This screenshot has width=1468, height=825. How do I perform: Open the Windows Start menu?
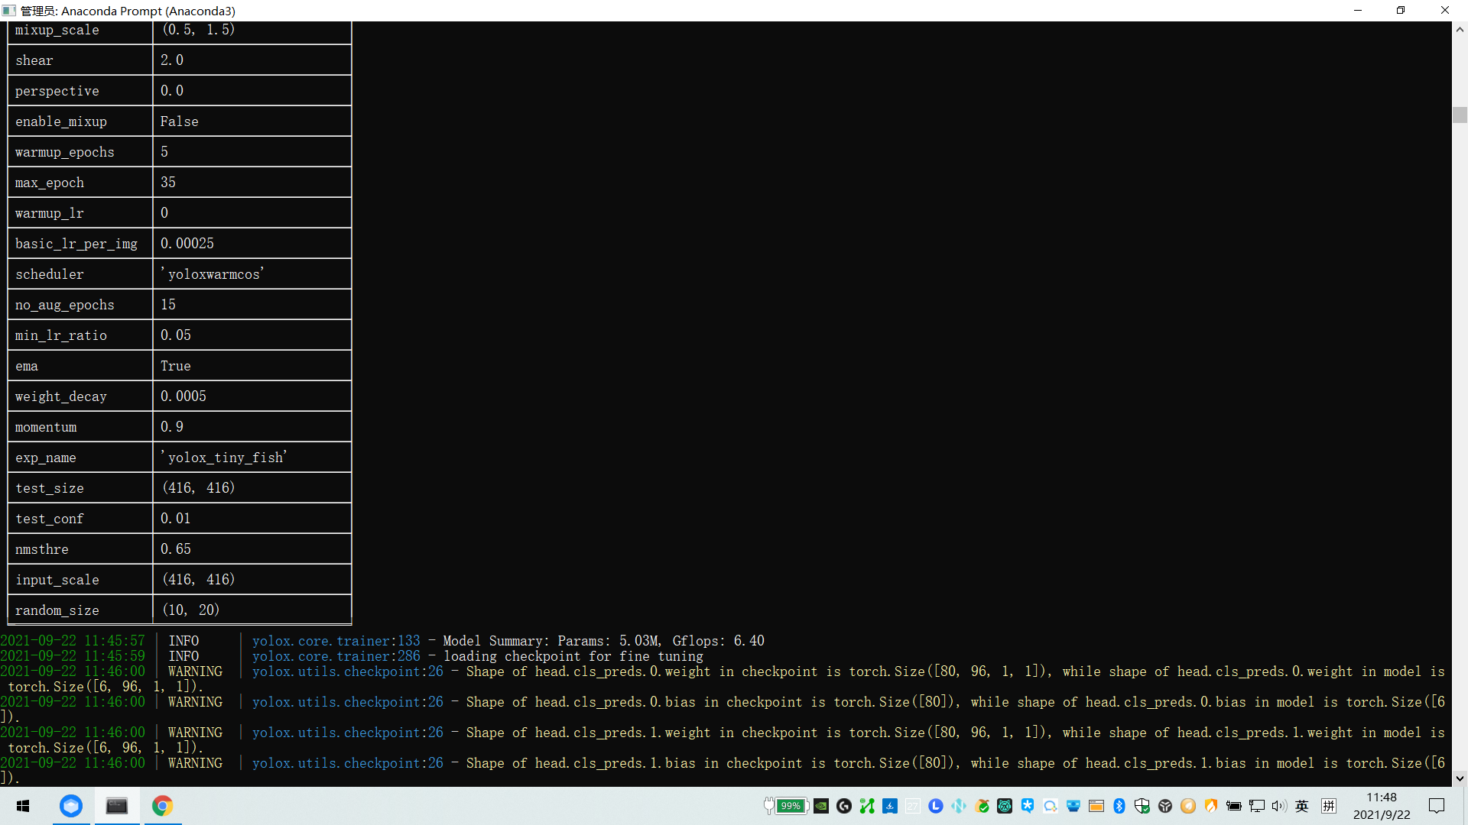23,806
